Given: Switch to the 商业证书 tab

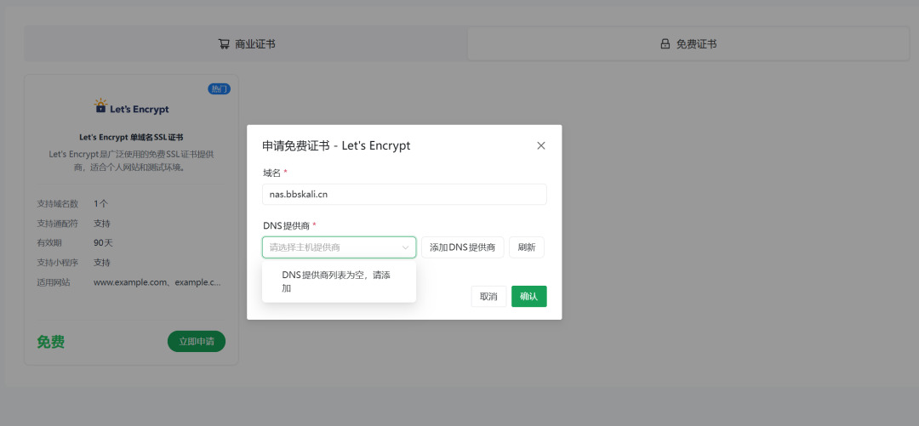Looking at the screenshot, I should click(x=246, y=44).
